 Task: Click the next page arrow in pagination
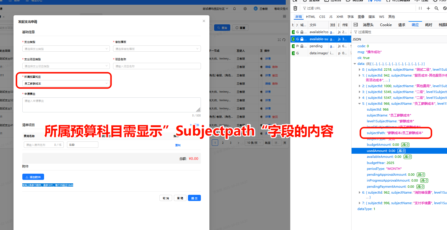click(238, 143)
